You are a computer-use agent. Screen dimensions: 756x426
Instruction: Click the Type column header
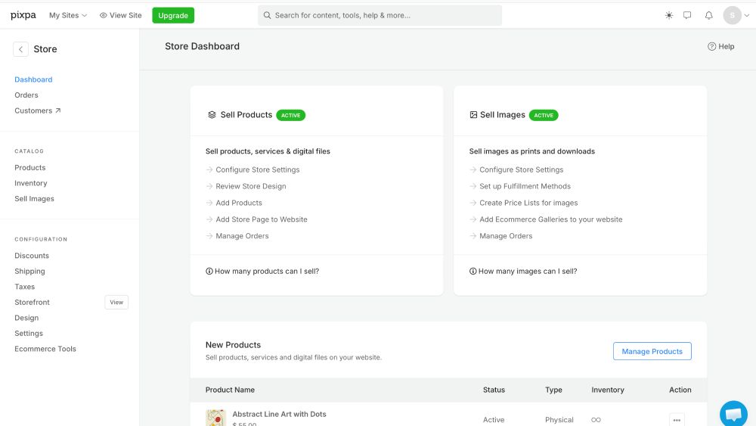tap(553, 390)
